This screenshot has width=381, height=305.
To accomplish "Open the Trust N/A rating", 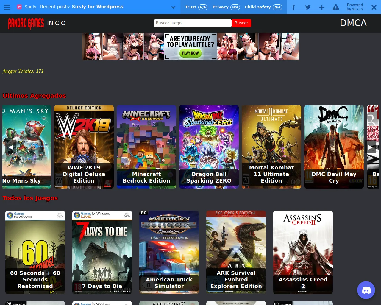I will [x=196, y=7].
